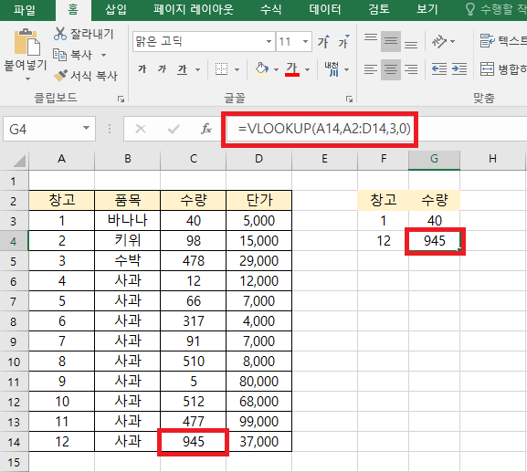Select cell with value 80,000
The width and height of the screenshot is (527, 472).
tap(258, 382)
